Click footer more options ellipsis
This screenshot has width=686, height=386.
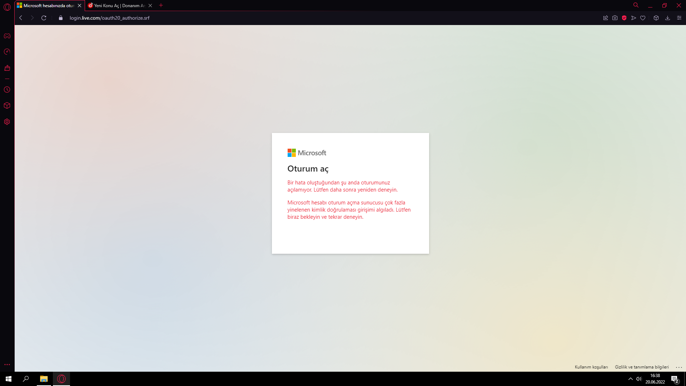coord(679,367)
